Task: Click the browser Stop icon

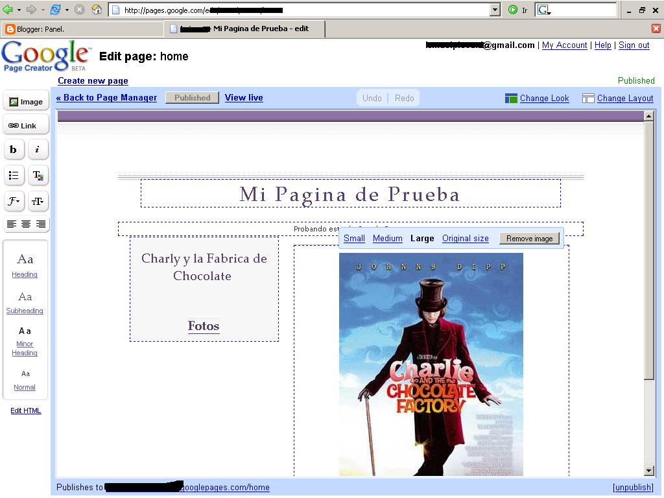Action: [x=79, y=9]
